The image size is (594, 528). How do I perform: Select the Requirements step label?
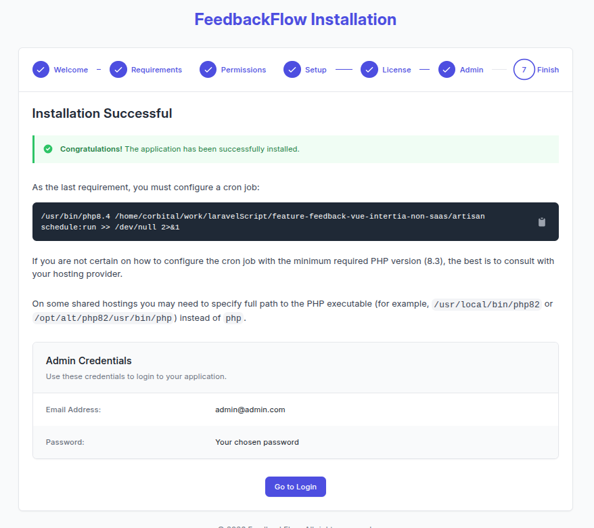(x=156, y=70)
